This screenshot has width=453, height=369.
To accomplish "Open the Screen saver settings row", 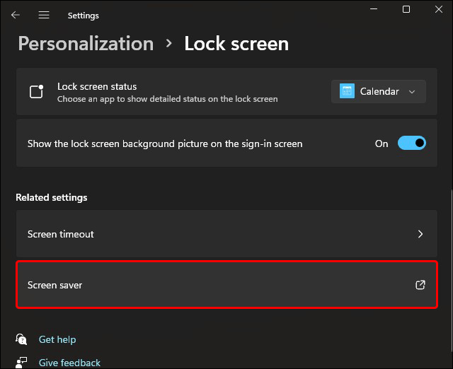I will pos(212,285).
